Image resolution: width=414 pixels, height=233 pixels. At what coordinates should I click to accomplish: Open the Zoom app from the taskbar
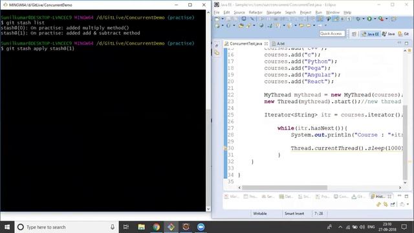point(201,227)
